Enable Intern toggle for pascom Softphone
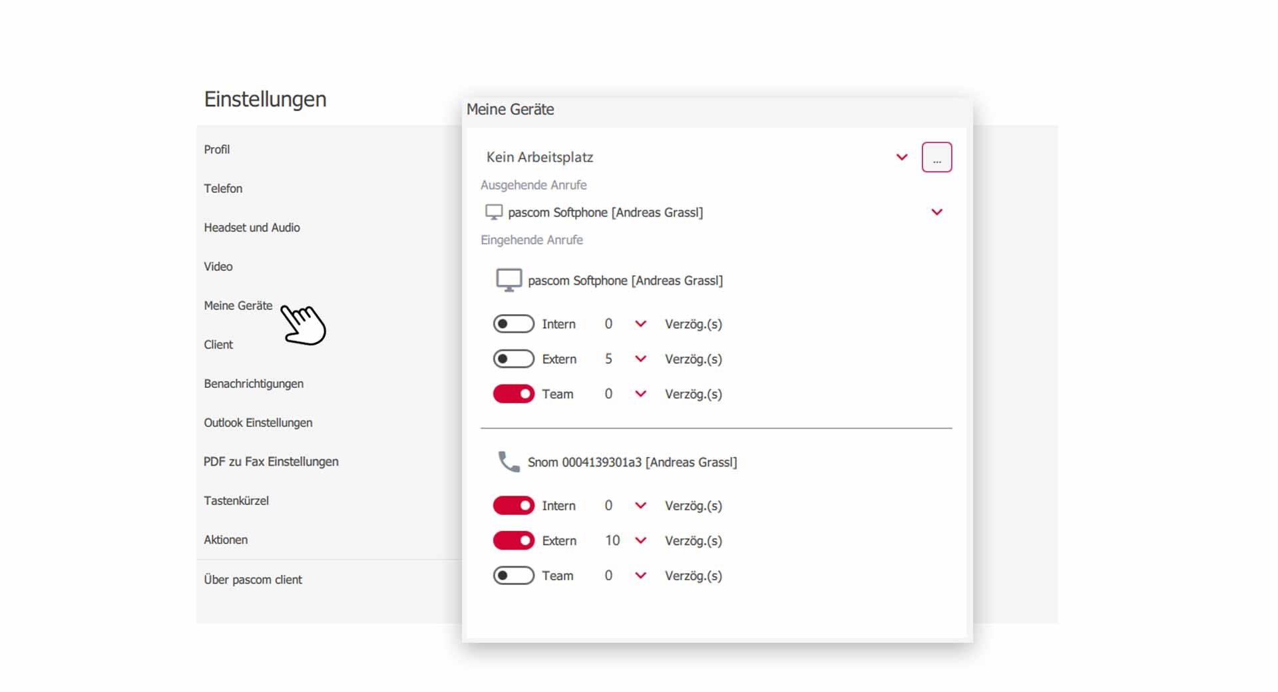This screenshot has width=1278, height=692. pyautogui.click(x=513, y=324)
